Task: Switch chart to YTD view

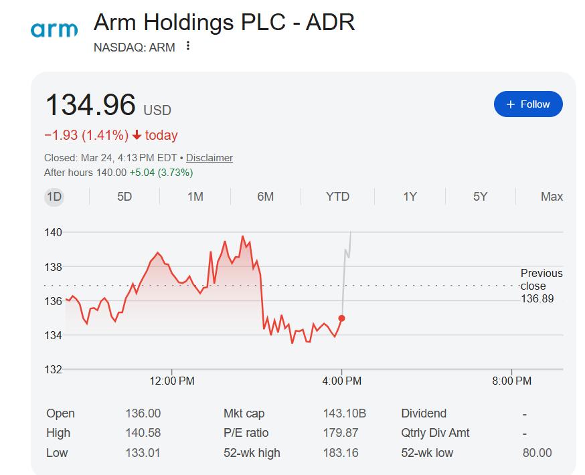Action: 337,197
